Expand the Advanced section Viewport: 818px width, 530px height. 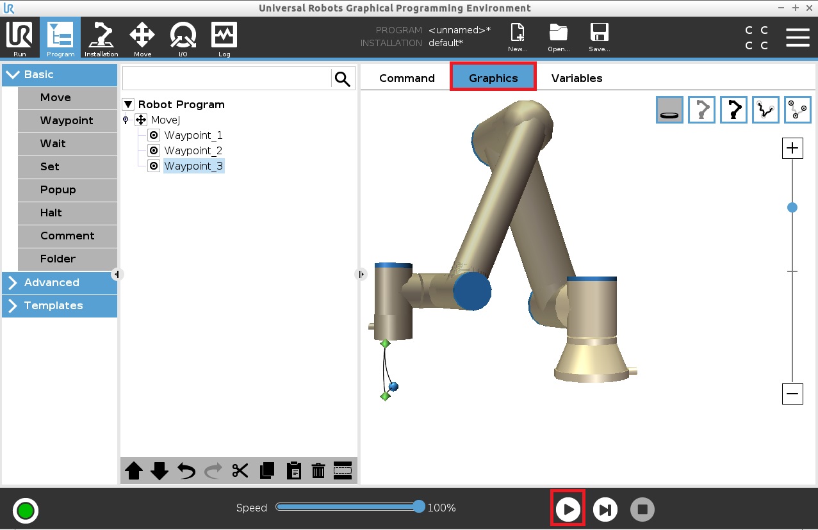pyautogui.click(x=60, y=282)
